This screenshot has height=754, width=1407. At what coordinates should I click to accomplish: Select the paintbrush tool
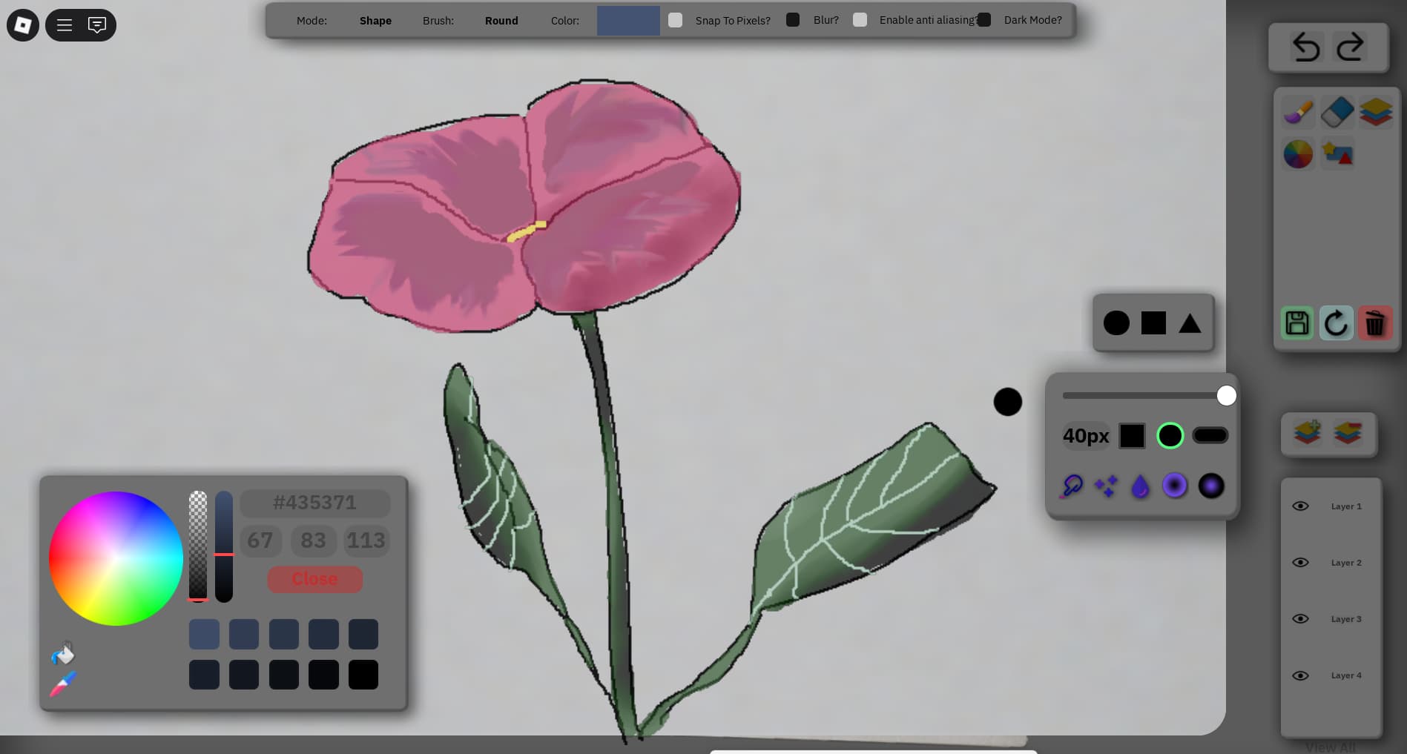pos(1297,113)
